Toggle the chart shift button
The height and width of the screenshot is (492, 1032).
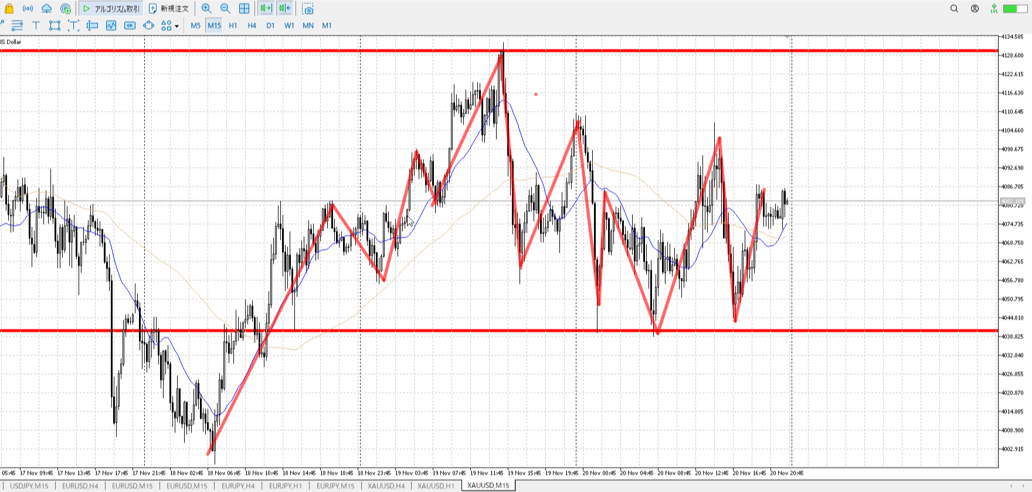pyautogui.click(x=285, y=8)
